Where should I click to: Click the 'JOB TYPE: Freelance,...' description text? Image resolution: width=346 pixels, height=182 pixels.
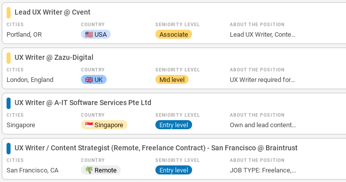pyautogui.click(x=263, y=170)
